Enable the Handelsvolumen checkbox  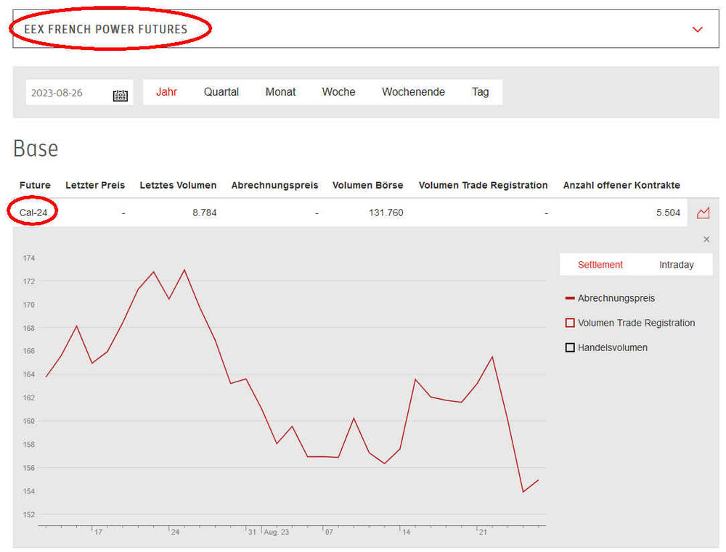coord(570,347)
